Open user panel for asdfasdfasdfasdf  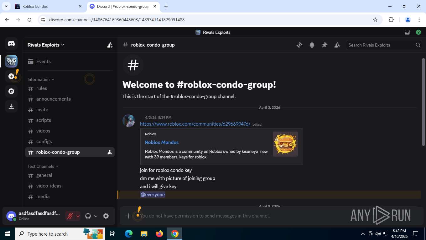pos(34,216)
